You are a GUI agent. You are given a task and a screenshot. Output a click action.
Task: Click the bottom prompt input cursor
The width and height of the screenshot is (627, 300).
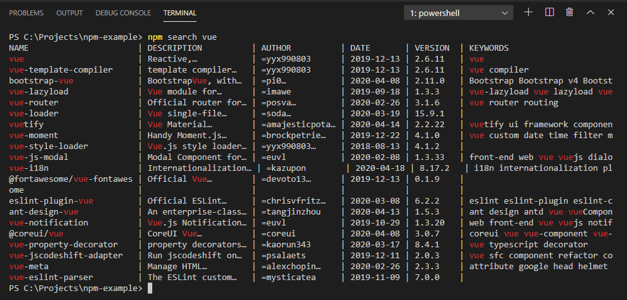150,288
